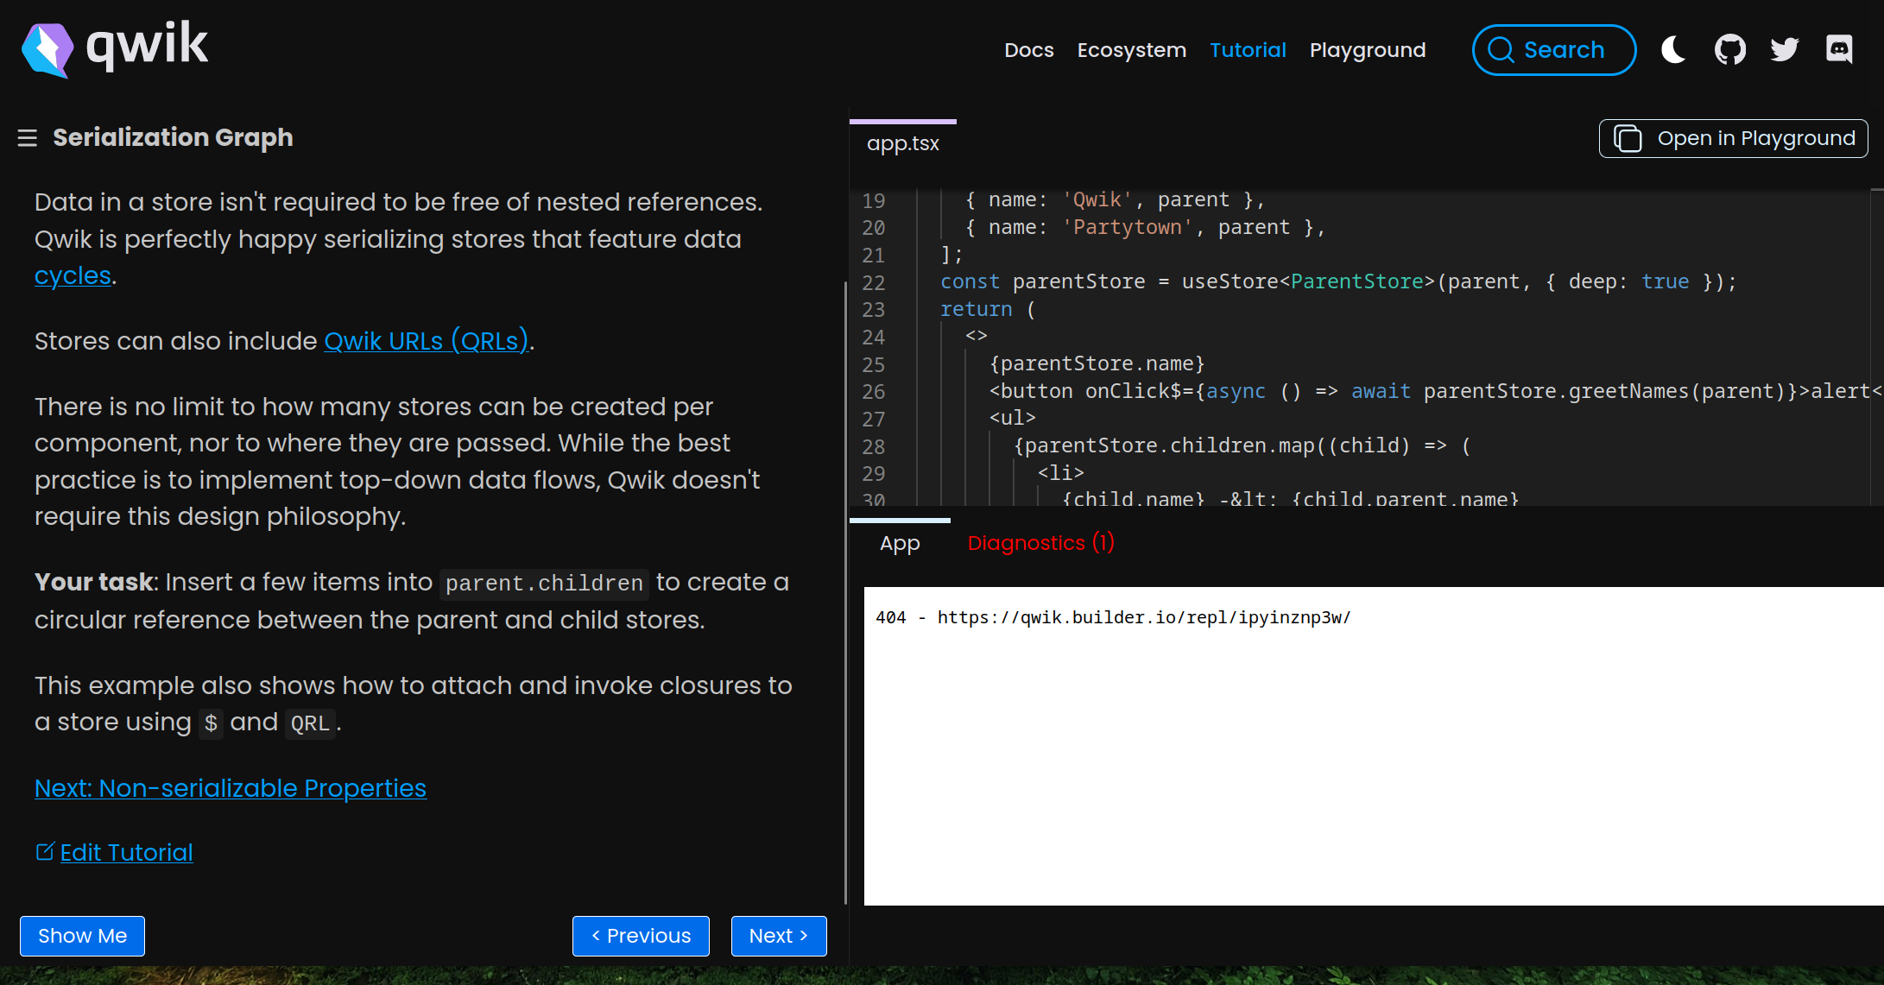
Task: Follow the Qwik URLs (QRLs) link
Action: tap(426, 341)
